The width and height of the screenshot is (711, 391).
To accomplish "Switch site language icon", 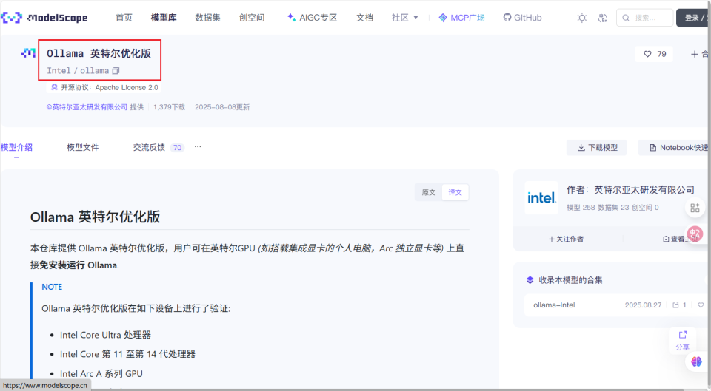I will (x=602, y=18).
